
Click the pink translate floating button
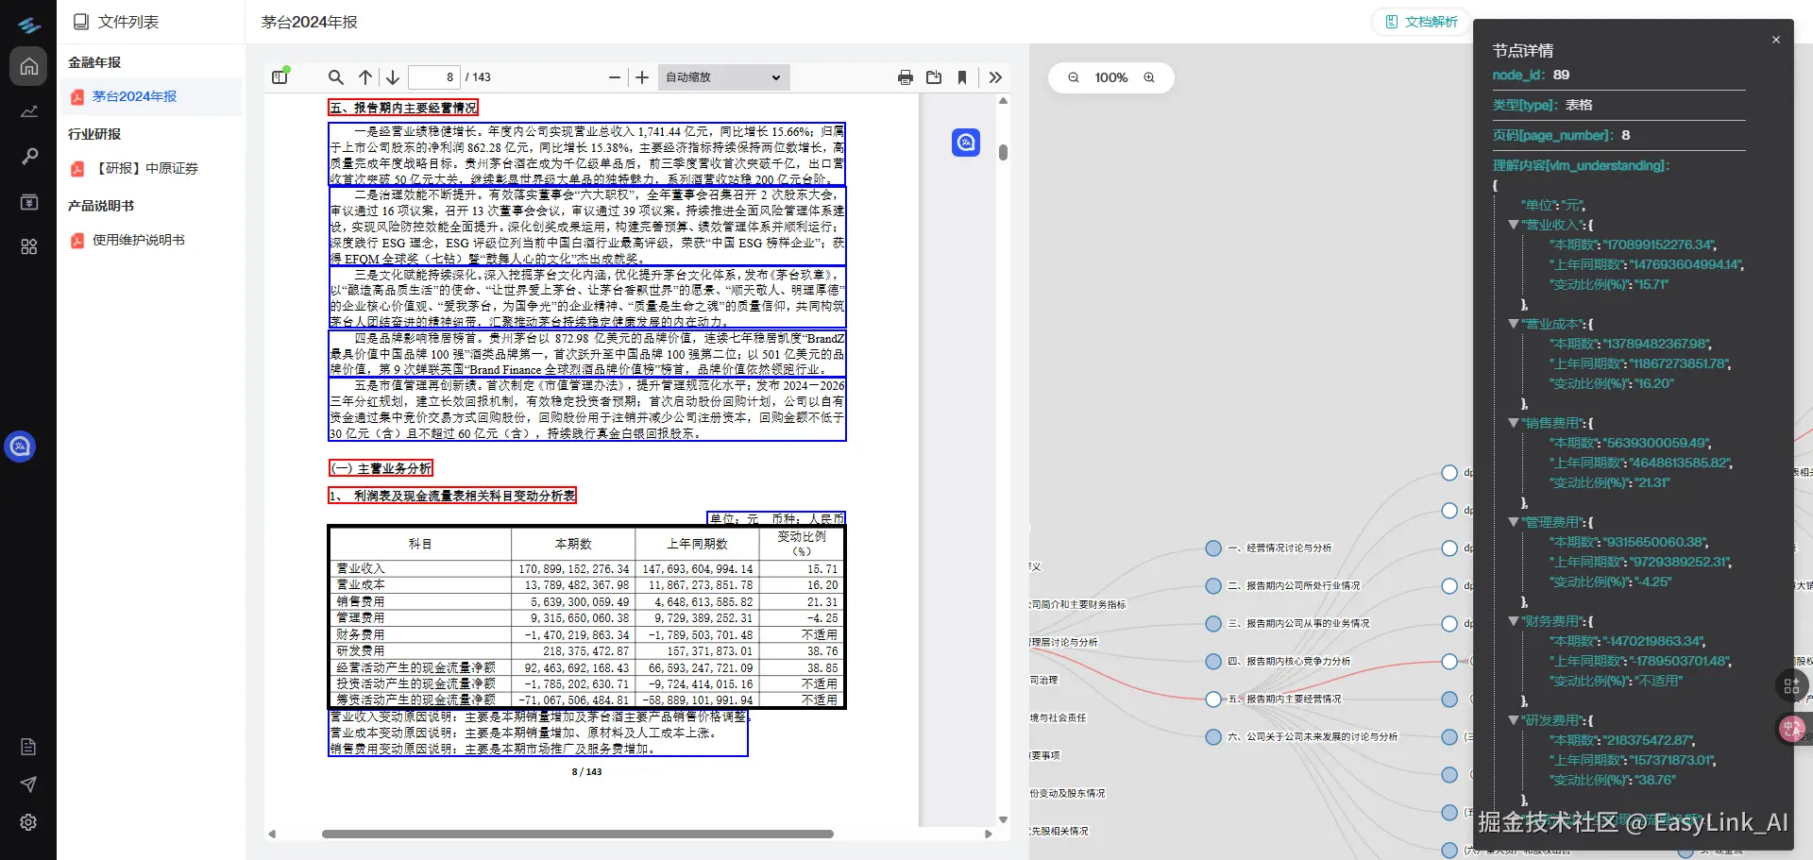[1791, 728]
